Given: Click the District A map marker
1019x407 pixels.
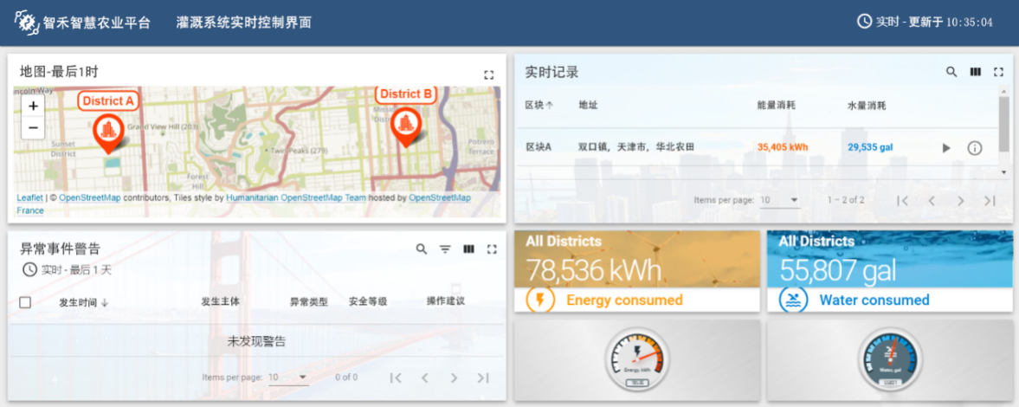Looking at the screenshot, I should click(x=108, y=132).
